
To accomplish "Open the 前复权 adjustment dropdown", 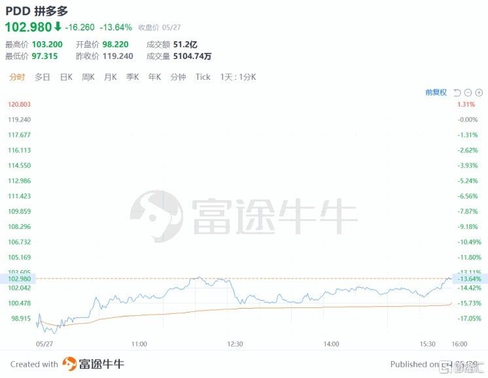I will coord(436,92).
